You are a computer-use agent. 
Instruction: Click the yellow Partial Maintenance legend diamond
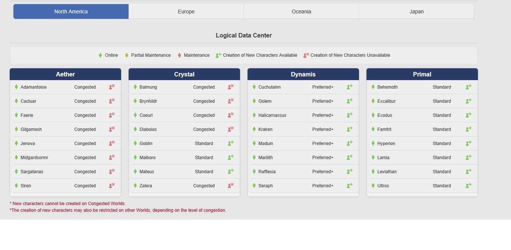coord(126,55)
